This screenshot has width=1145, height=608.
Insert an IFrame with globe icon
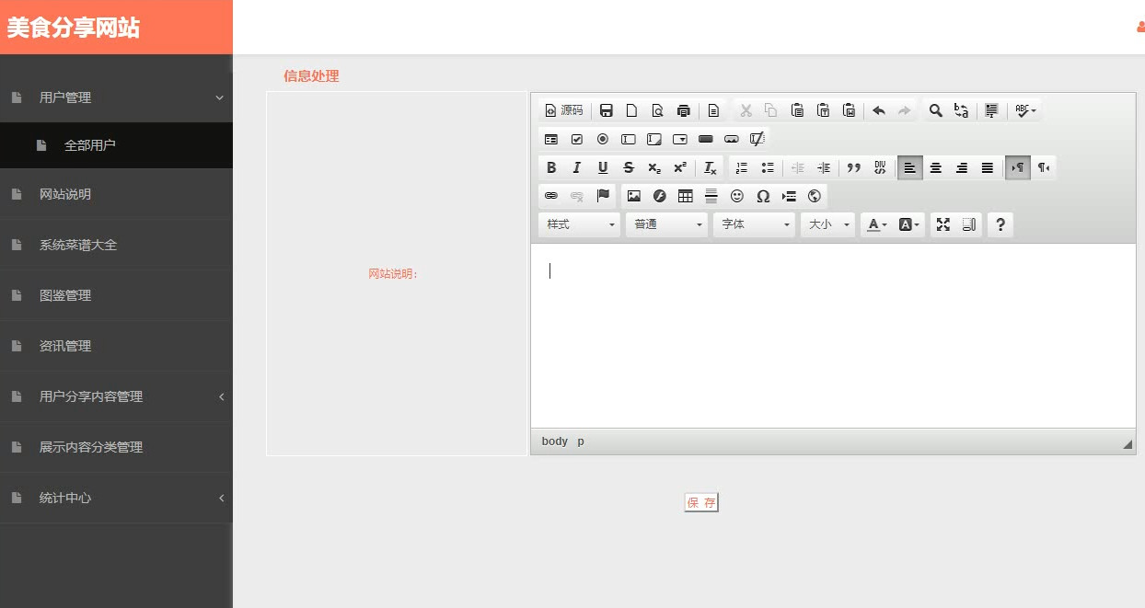(815, 196)
